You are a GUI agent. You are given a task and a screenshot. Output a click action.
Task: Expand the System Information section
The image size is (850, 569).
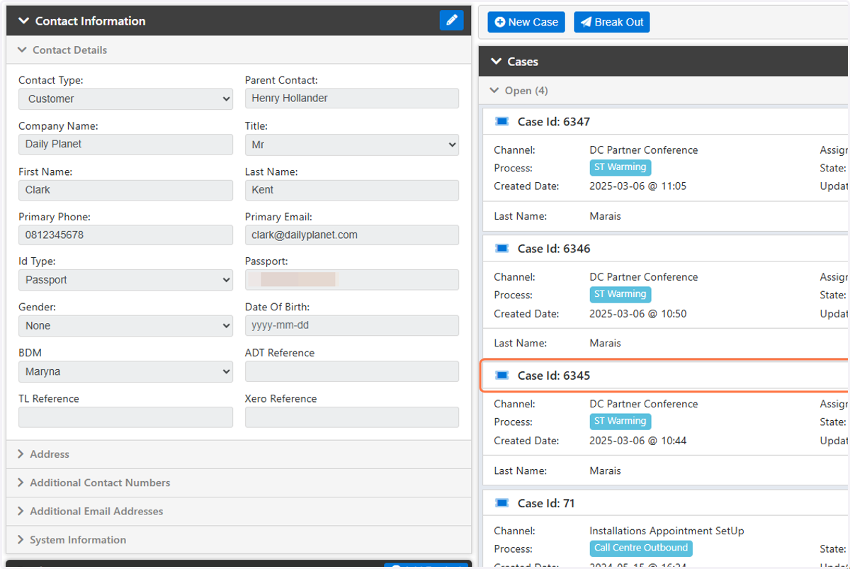(239, 539)
